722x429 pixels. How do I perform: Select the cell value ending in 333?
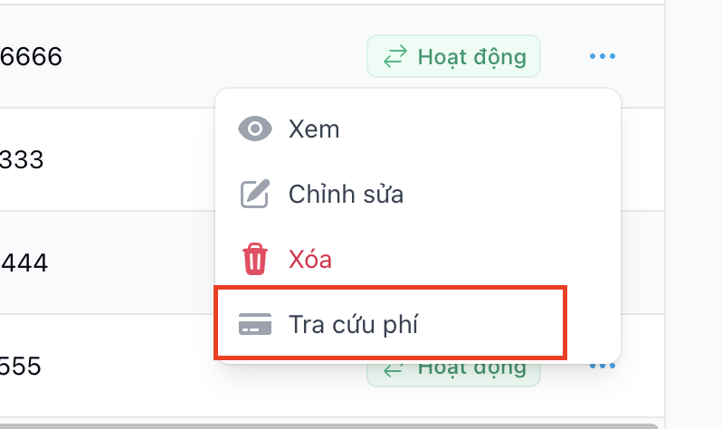click(x=22, y=160)
